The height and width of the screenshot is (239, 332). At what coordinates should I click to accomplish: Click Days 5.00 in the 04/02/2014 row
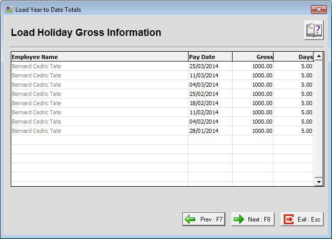click(x=294, y=122)
